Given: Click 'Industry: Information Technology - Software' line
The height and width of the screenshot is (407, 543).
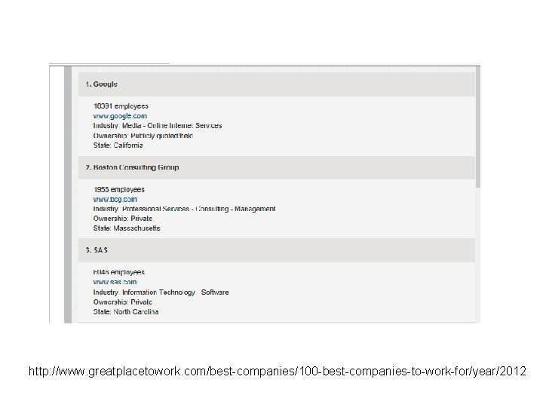Looking at the screenshot, I should coord(161,292).
